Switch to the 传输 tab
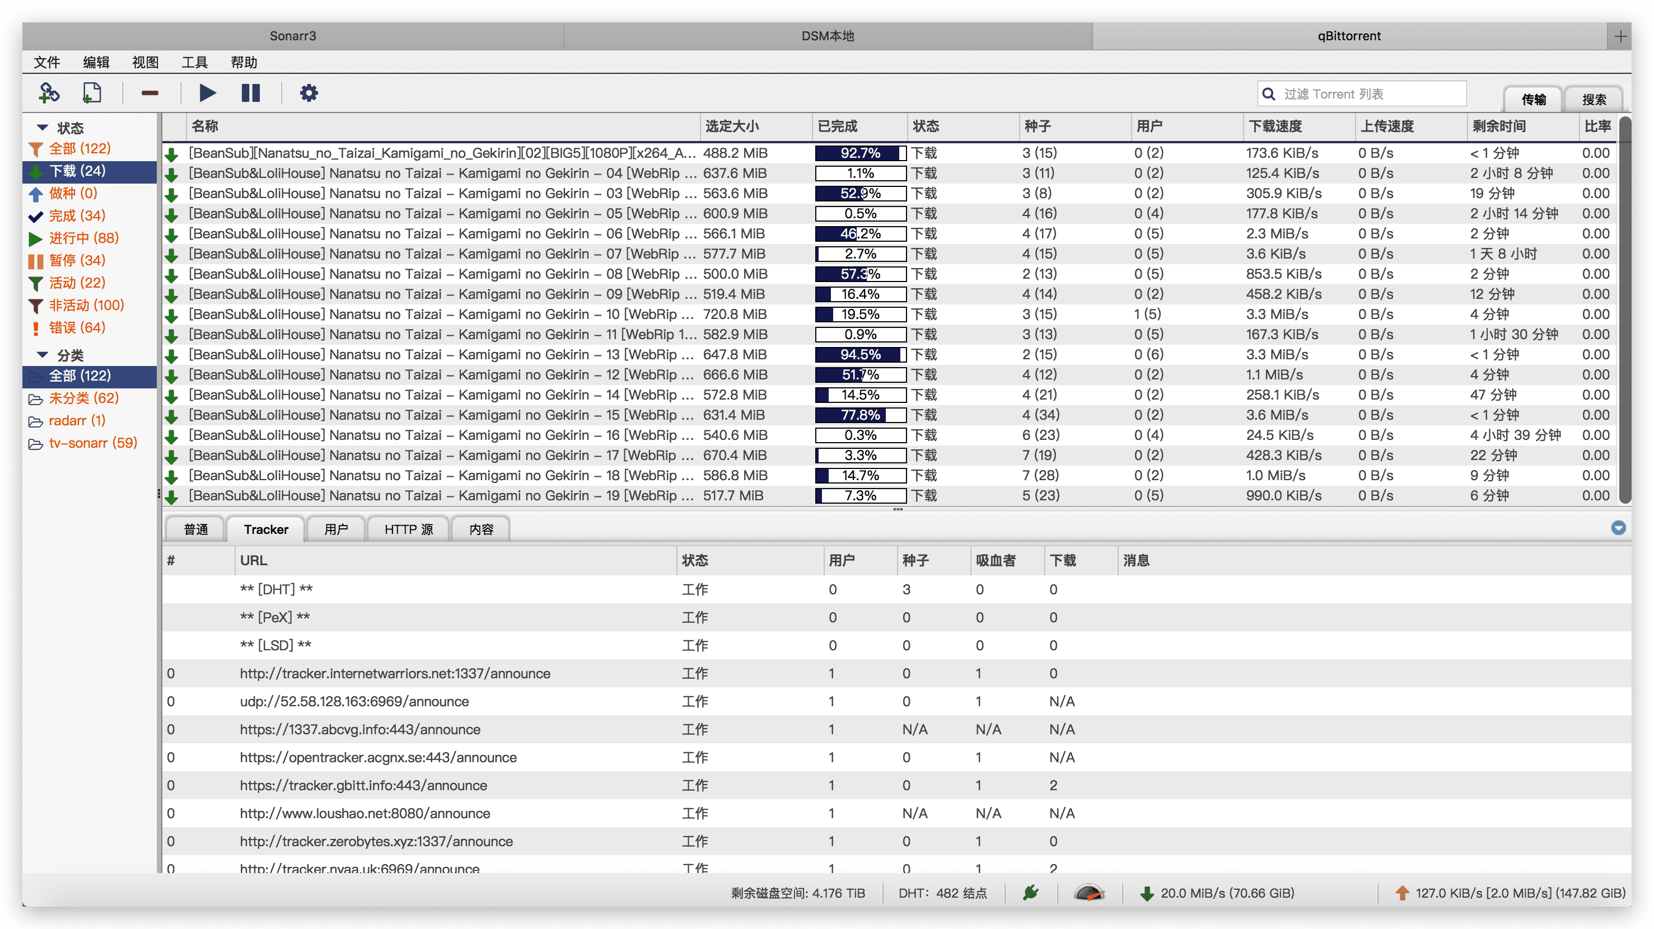This screenshot has height=929, width=1654. [x=1533, y=100]
